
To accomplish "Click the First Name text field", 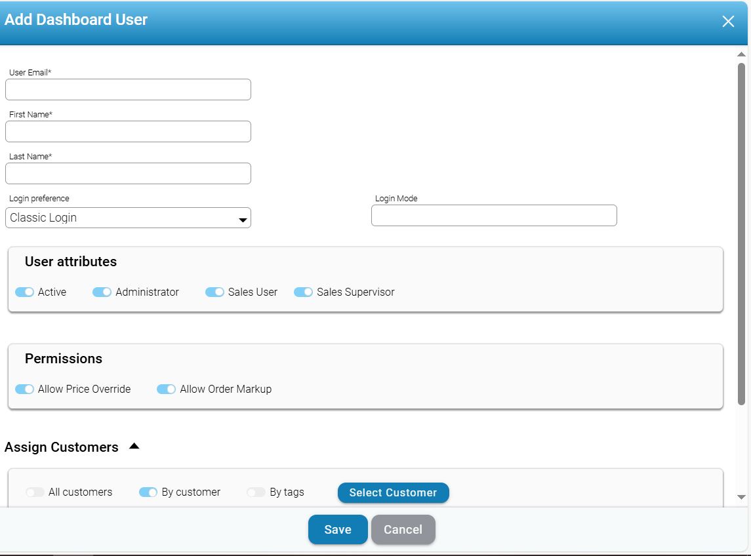I will coord(128,132).
